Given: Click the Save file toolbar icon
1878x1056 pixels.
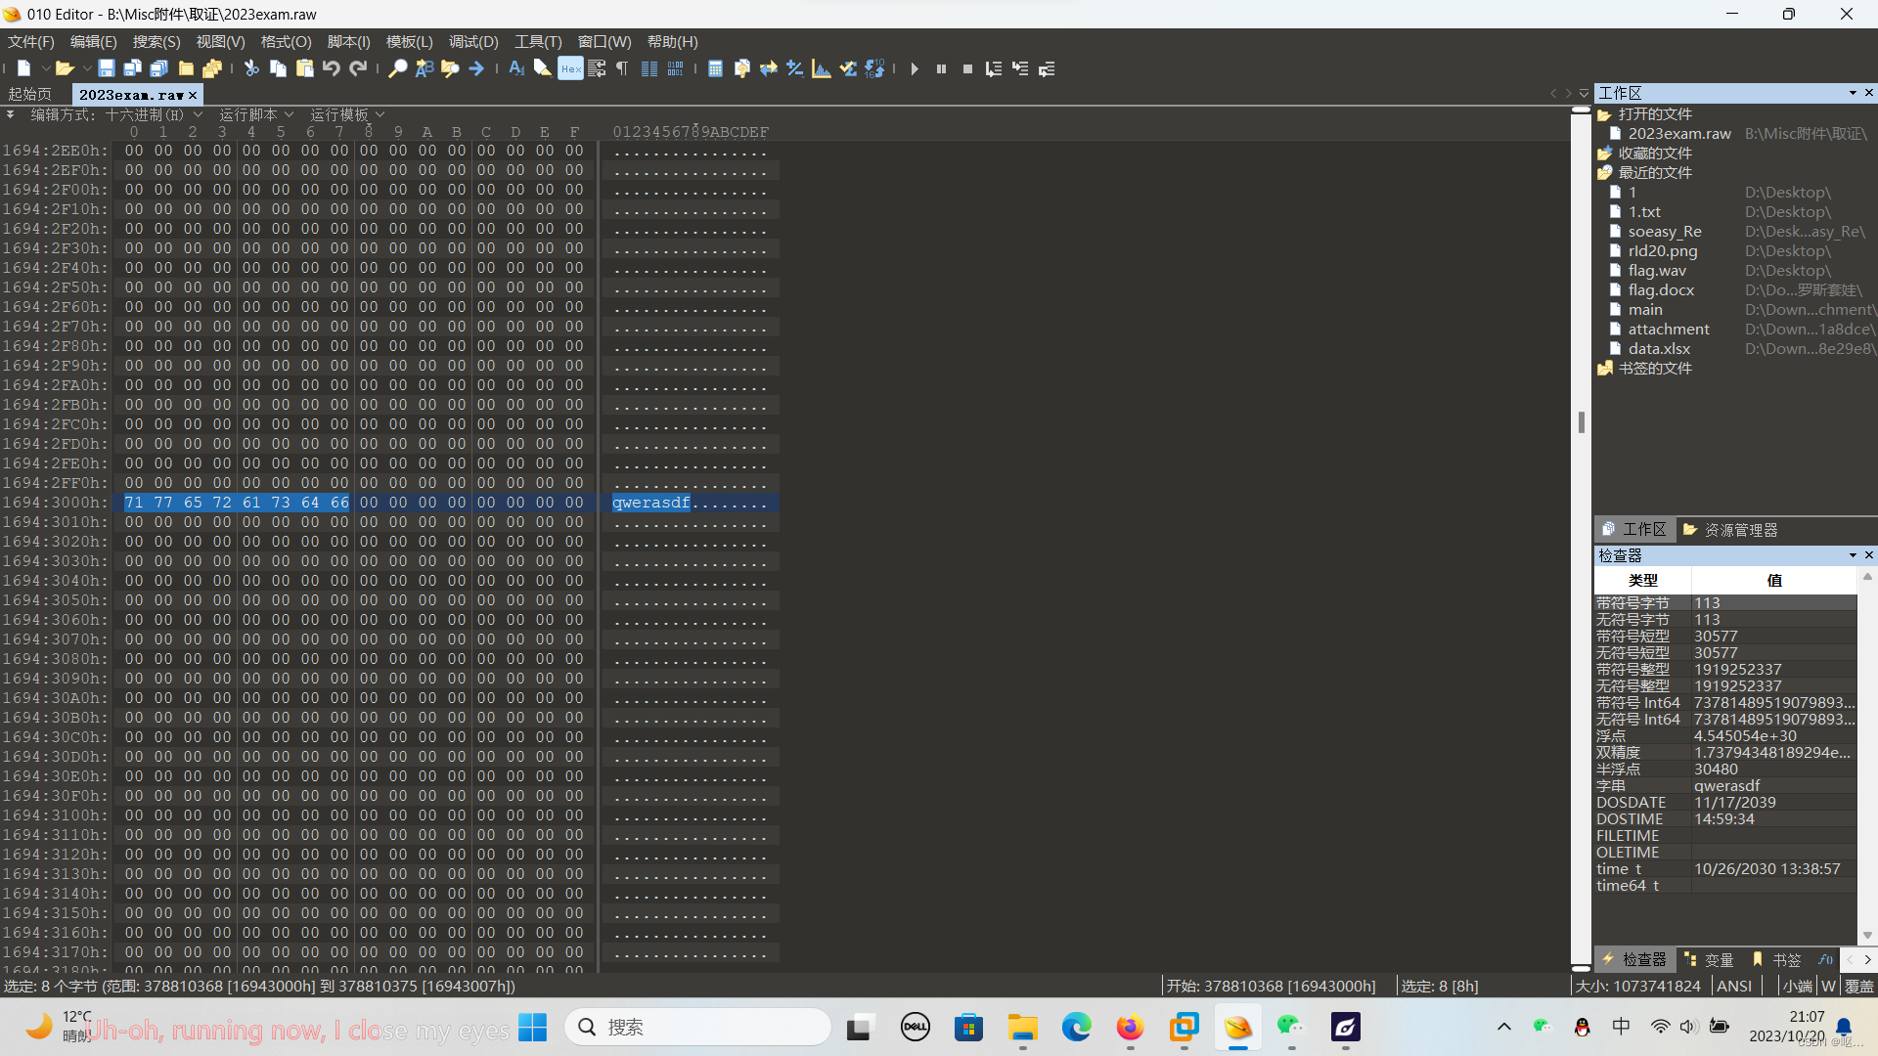Looking at the screenshot, I should (x=106, y=68).
